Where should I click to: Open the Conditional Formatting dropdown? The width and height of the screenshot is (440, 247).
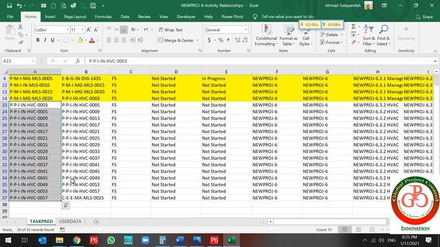coord(266,35)
